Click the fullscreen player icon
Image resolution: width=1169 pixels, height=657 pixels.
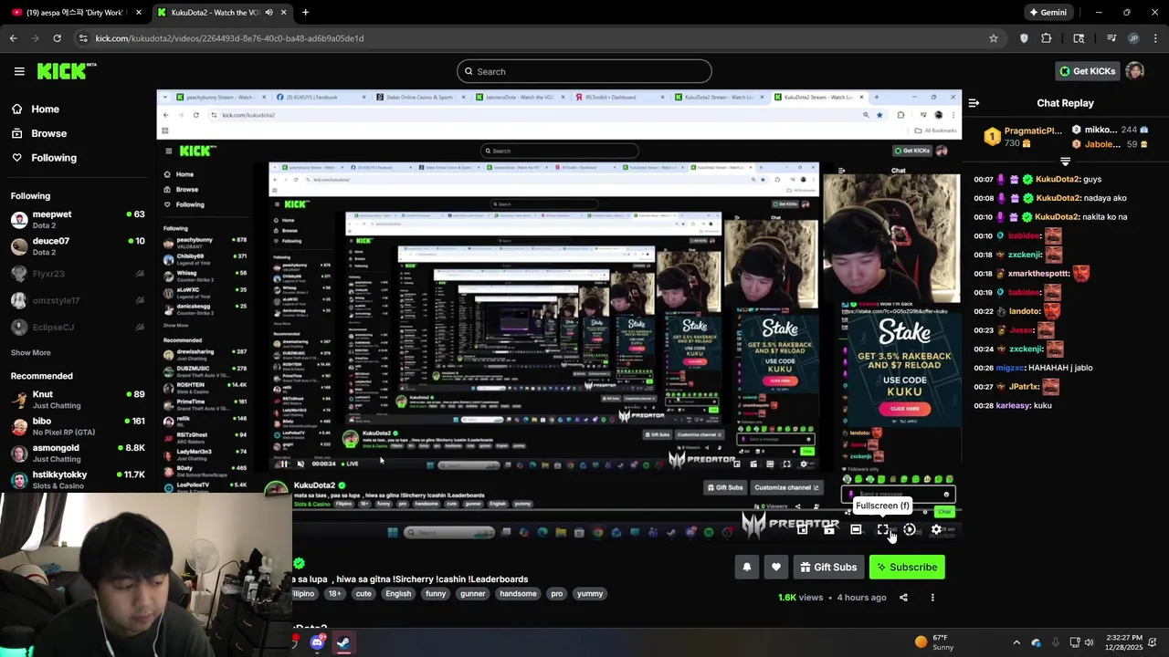(882, 529)
